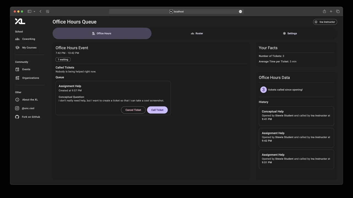353x198 pixels.
Task: Open My Courses graduation cap icon
Action: coord(17,48)
